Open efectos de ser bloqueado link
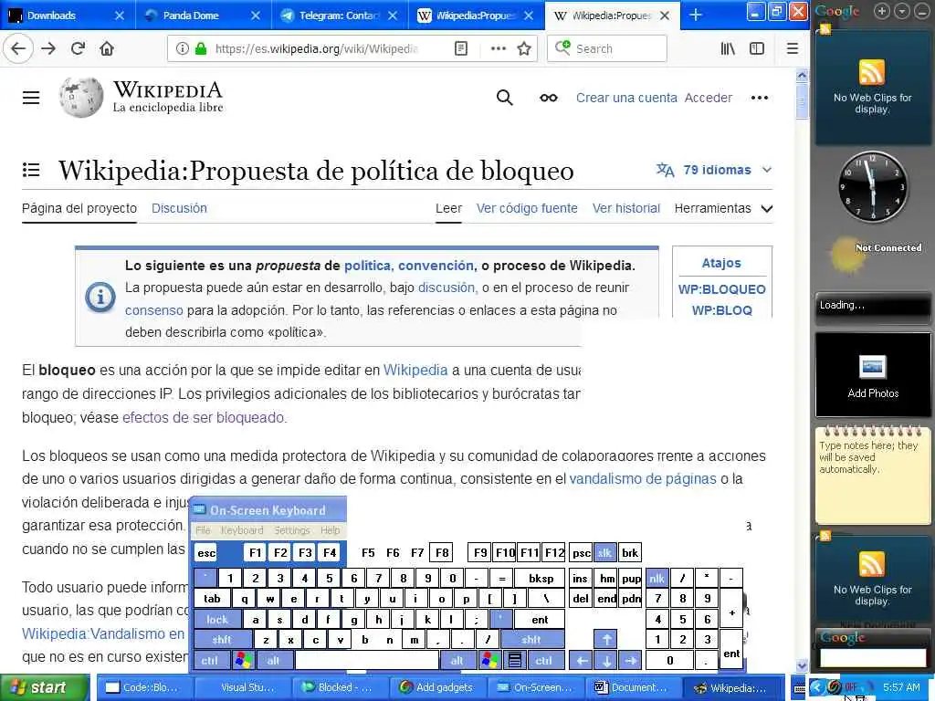This screenshot has width=935, height=701. [204, 417]
